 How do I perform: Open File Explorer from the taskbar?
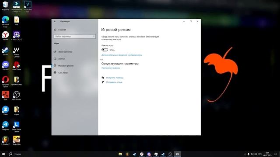pyautogui.click(x=120, y=154)
